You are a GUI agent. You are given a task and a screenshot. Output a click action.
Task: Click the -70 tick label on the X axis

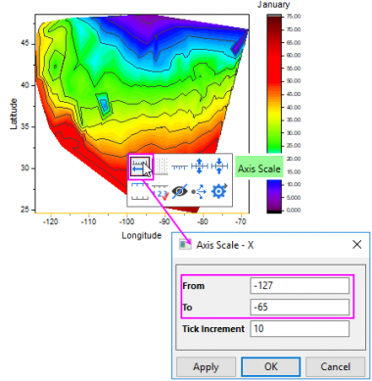coord(241,221)
